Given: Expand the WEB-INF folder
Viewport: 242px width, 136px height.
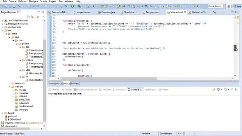Looking at the screenshot, I should click(13, 97).
